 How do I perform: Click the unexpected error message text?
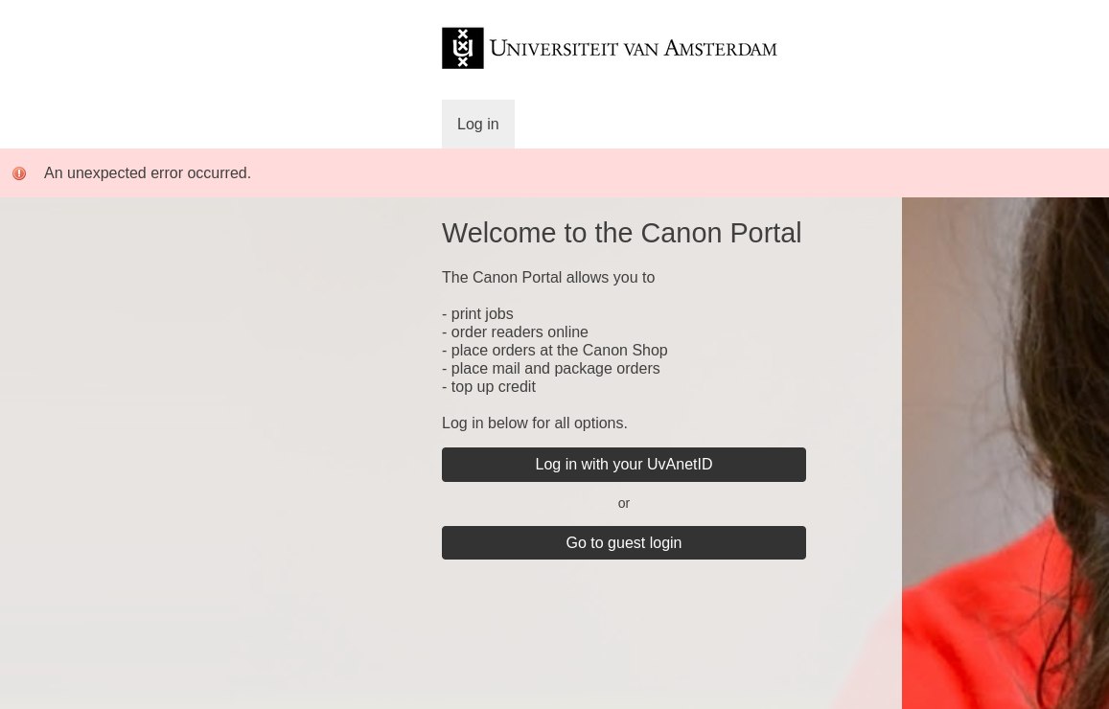[148, 173]
